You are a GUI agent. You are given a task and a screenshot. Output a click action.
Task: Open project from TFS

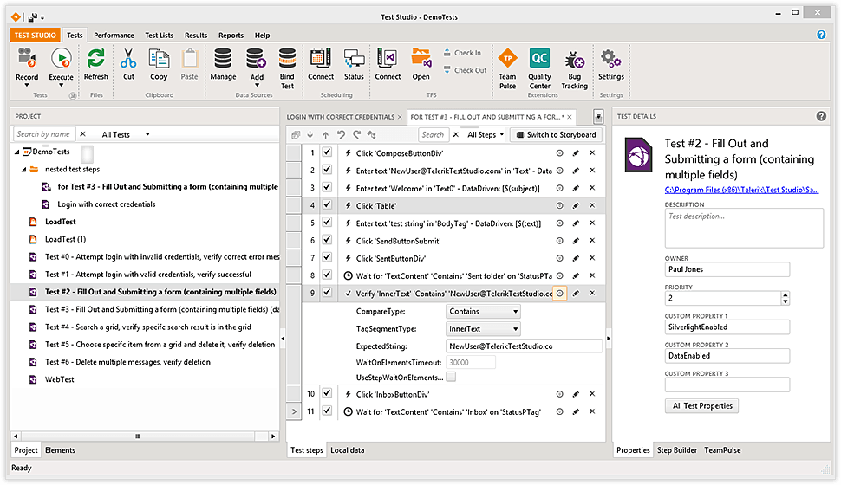[x=421, y=58]
